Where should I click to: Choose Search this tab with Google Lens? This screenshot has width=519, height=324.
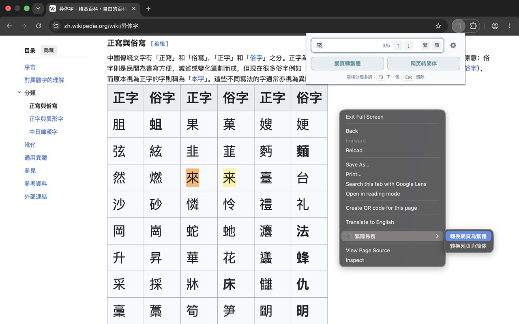[392, 184]
